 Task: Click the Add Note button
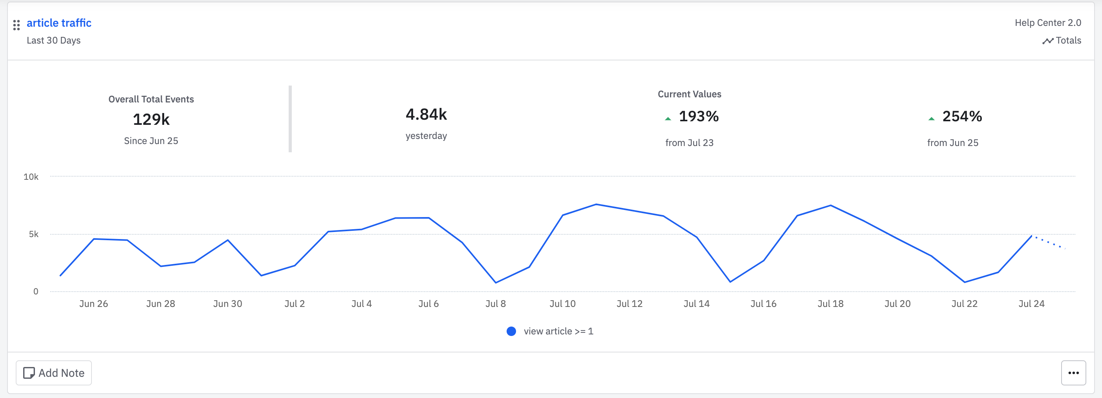[53, 372]
